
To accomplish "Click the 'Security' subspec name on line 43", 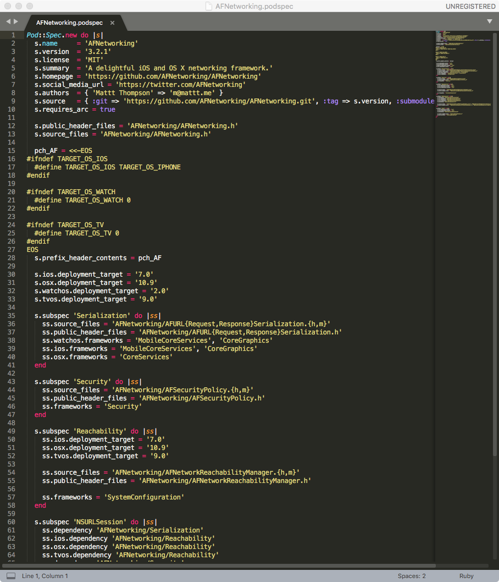I will pyautogui.click(x=92, y=382).
